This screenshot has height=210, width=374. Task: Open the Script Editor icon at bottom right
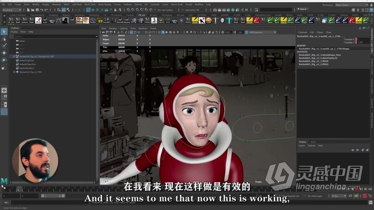370,202
